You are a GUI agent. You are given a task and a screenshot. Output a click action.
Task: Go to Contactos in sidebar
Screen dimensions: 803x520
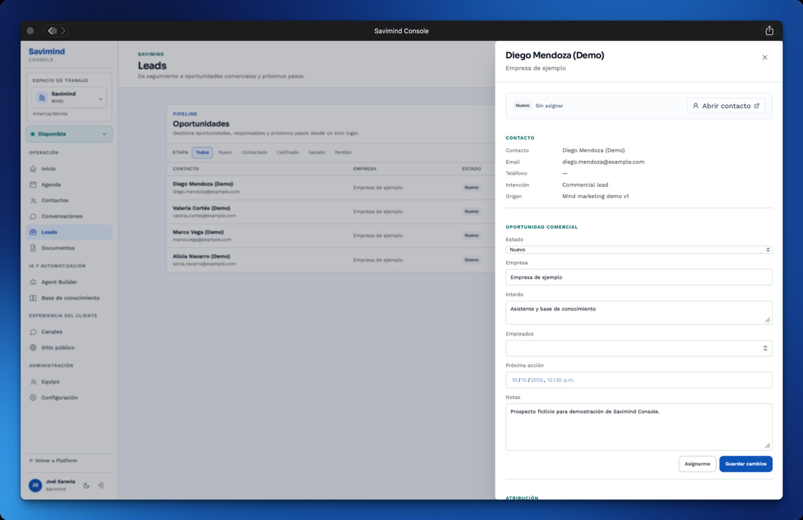69,200
